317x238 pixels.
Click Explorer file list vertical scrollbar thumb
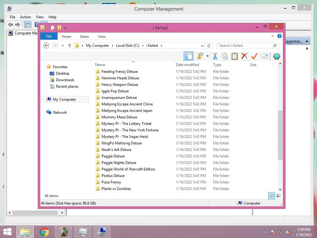coord(280,135)
